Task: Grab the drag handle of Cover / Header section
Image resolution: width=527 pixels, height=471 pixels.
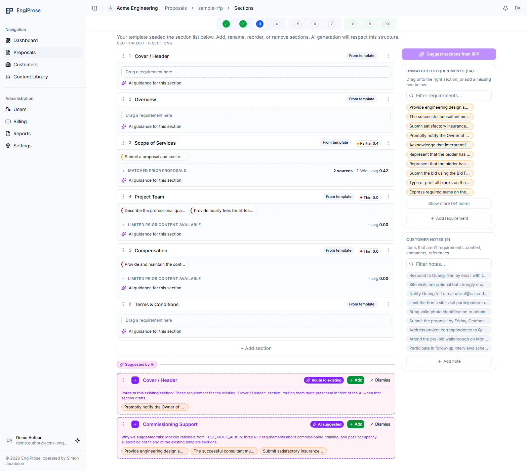Action: 123,56
